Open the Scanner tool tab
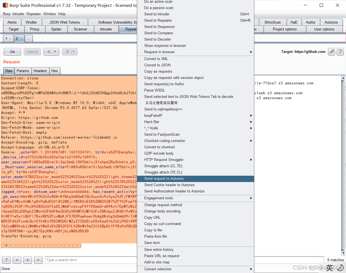The height and width of the screenshot is (273, 346). (80, 29)
